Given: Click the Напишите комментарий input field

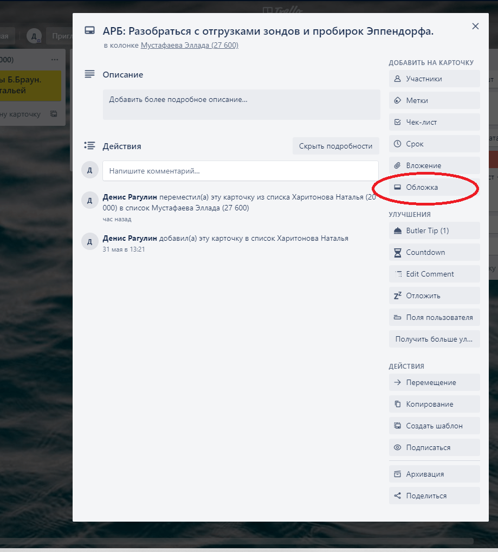Looking at the screenshot, I should [240, 171].
